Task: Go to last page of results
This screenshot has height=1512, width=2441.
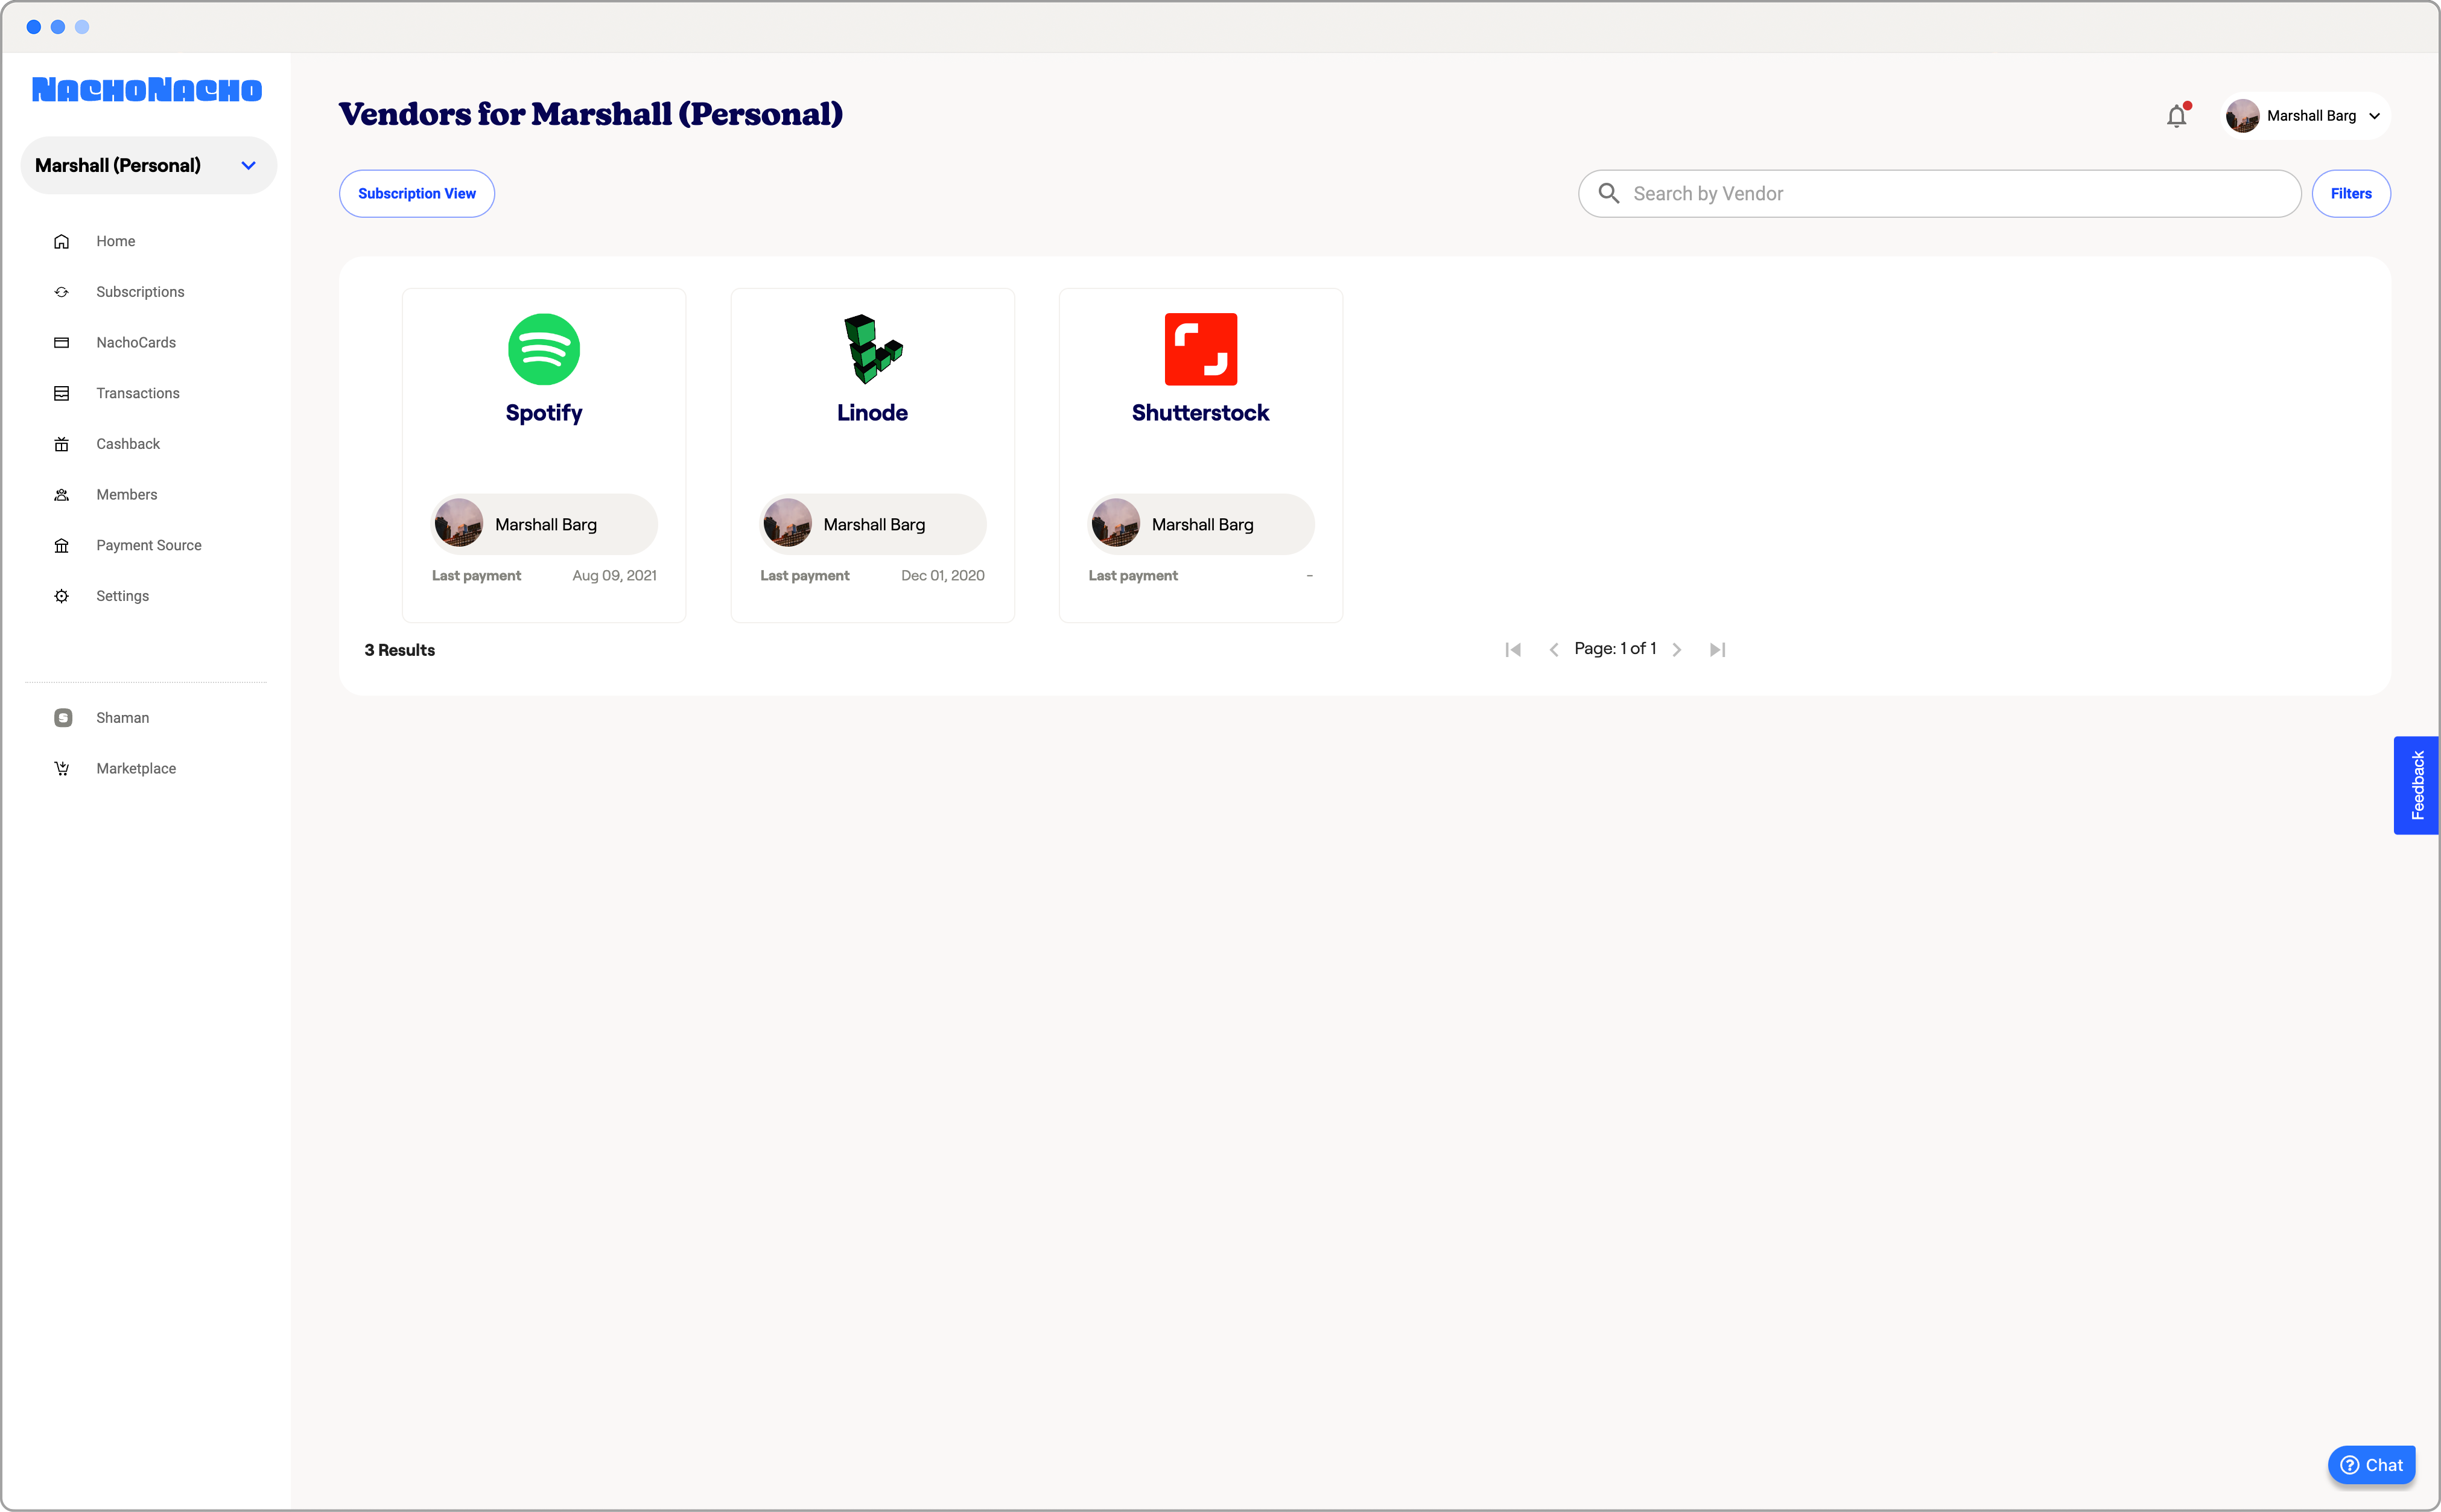Action: pyautogui.click(x=1718, y=650)
